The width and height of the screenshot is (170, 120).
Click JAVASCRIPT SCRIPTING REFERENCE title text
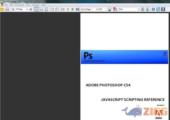[x=133, y=100]
